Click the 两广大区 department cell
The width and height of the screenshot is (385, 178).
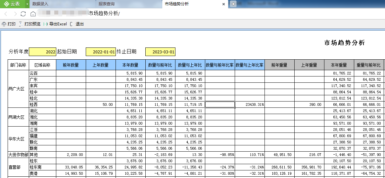click(18, 89)
